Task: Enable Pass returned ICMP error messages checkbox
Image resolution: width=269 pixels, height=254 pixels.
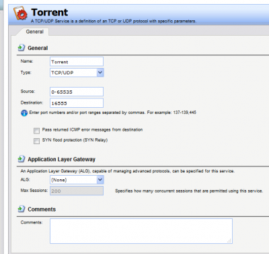Action: coord(36,131)
